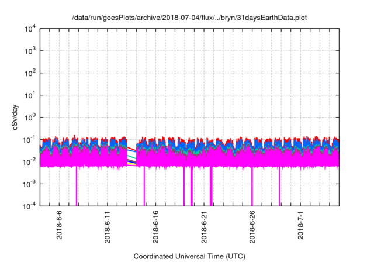The width and height of the screenshot is (374, 262).
Task: Click the cSv/day axis label
Action: pos(15,117)
